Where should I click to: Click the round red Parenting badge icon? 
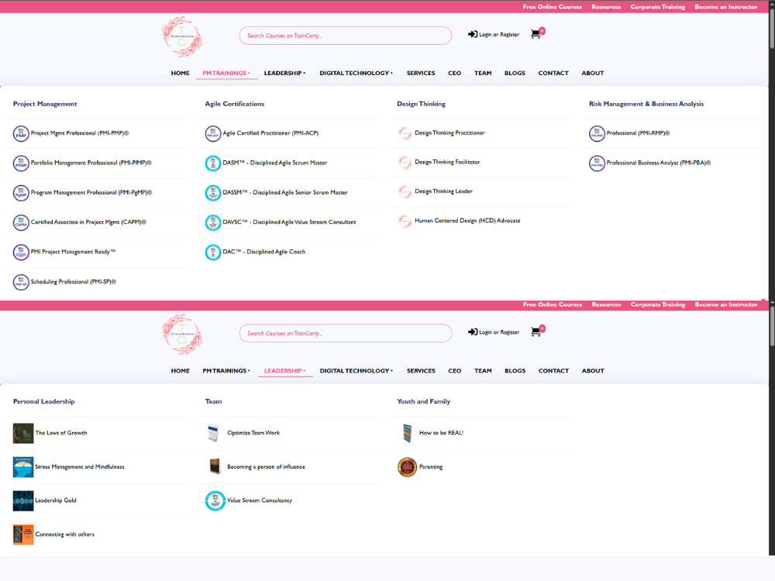(x=408, y=467)
